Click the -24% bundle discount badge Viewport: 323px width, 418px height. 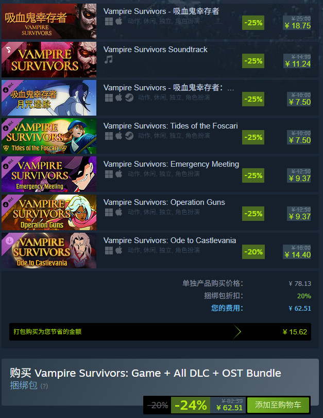191,405
